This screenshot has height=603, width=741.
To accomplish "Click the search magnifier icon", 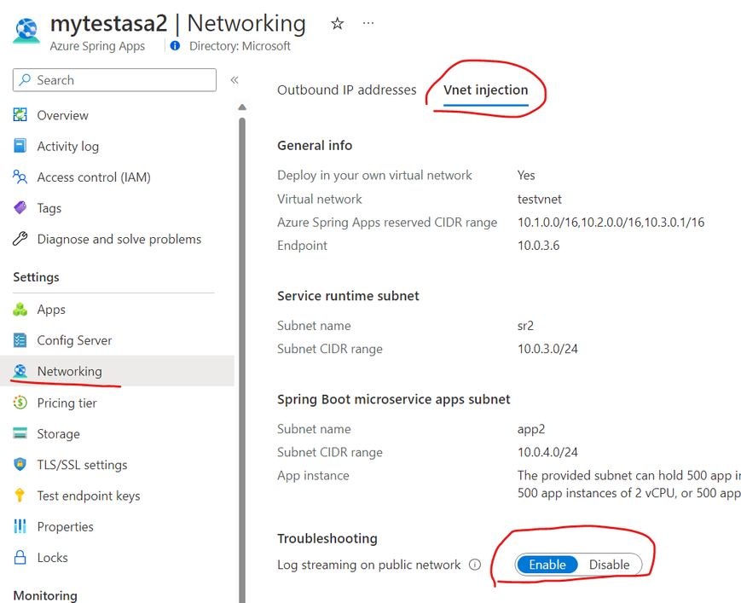I will [x=25, y=80].
